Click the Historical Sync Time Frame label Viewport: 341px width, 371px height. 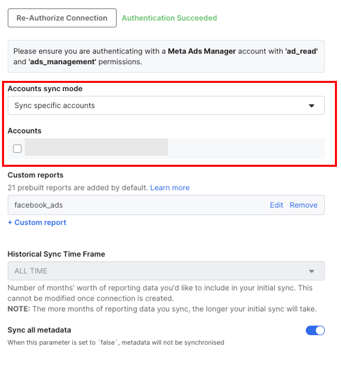tap(56, 254)
